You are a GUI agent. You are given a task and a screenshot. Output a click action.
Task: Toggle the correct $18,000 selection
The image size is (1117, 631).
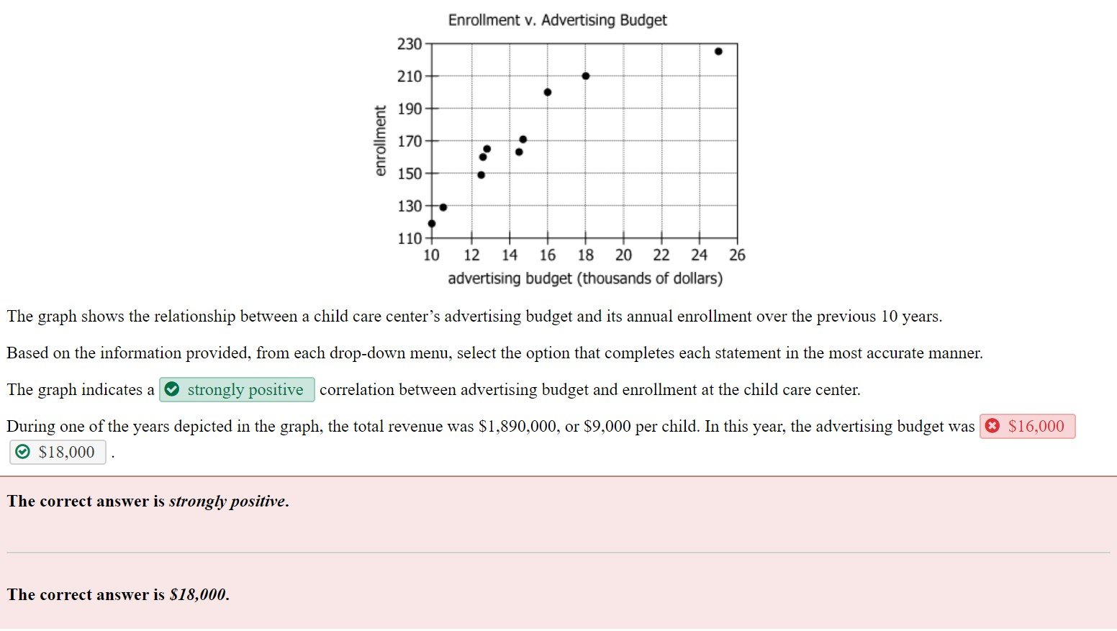click(57, 452)
